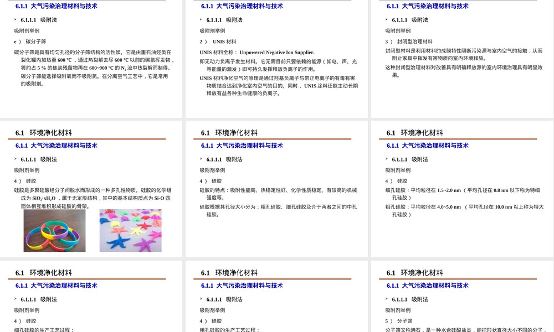Select the 硅胶 slide containing two photos
The height and width of the screenshot is (332, 554).
pos(91,189)
